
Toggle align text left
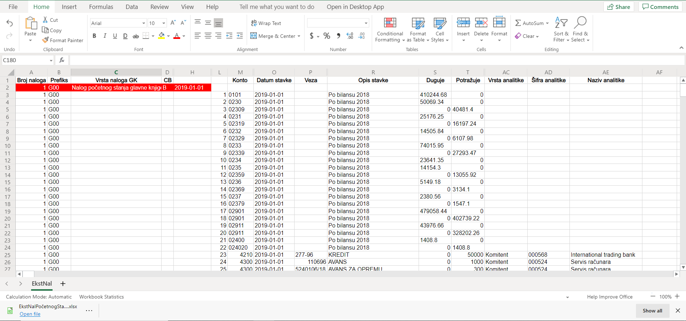198,36
